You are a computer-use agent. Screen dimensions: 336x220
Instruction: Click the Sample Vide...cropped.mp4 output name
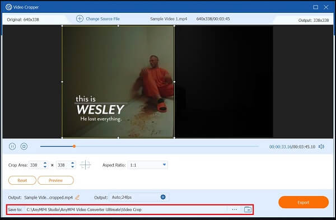tap(48, 198)
